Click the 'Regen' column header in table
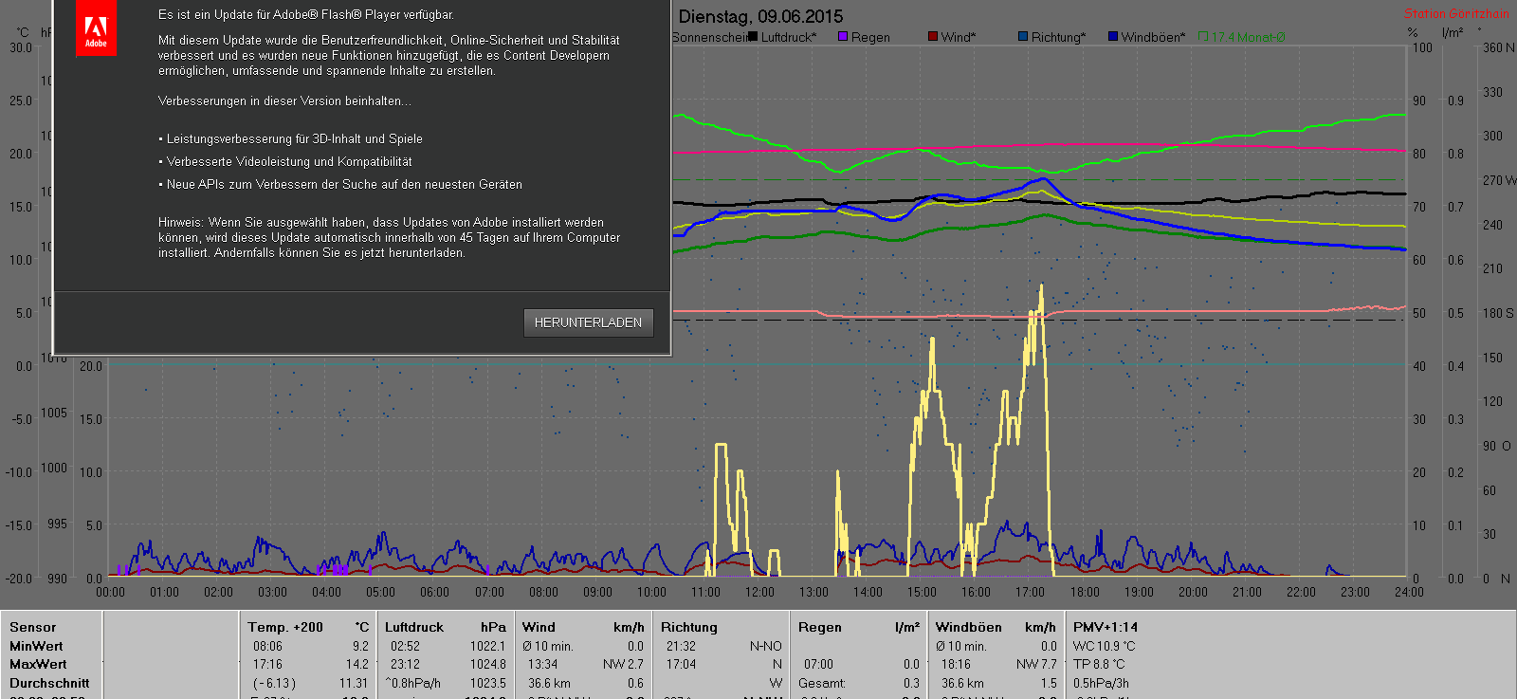1517x699 pixels. click(819, 627)
